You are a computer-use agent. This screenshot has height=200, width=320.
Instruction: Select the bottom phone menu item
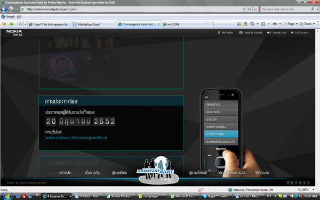(221, 141)
